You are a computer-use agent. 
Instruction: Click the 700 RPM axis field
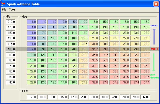tap(32, 97)
